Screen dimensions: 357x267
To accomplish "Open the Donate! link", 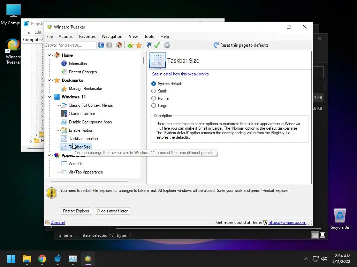I will tap(58, 222).
